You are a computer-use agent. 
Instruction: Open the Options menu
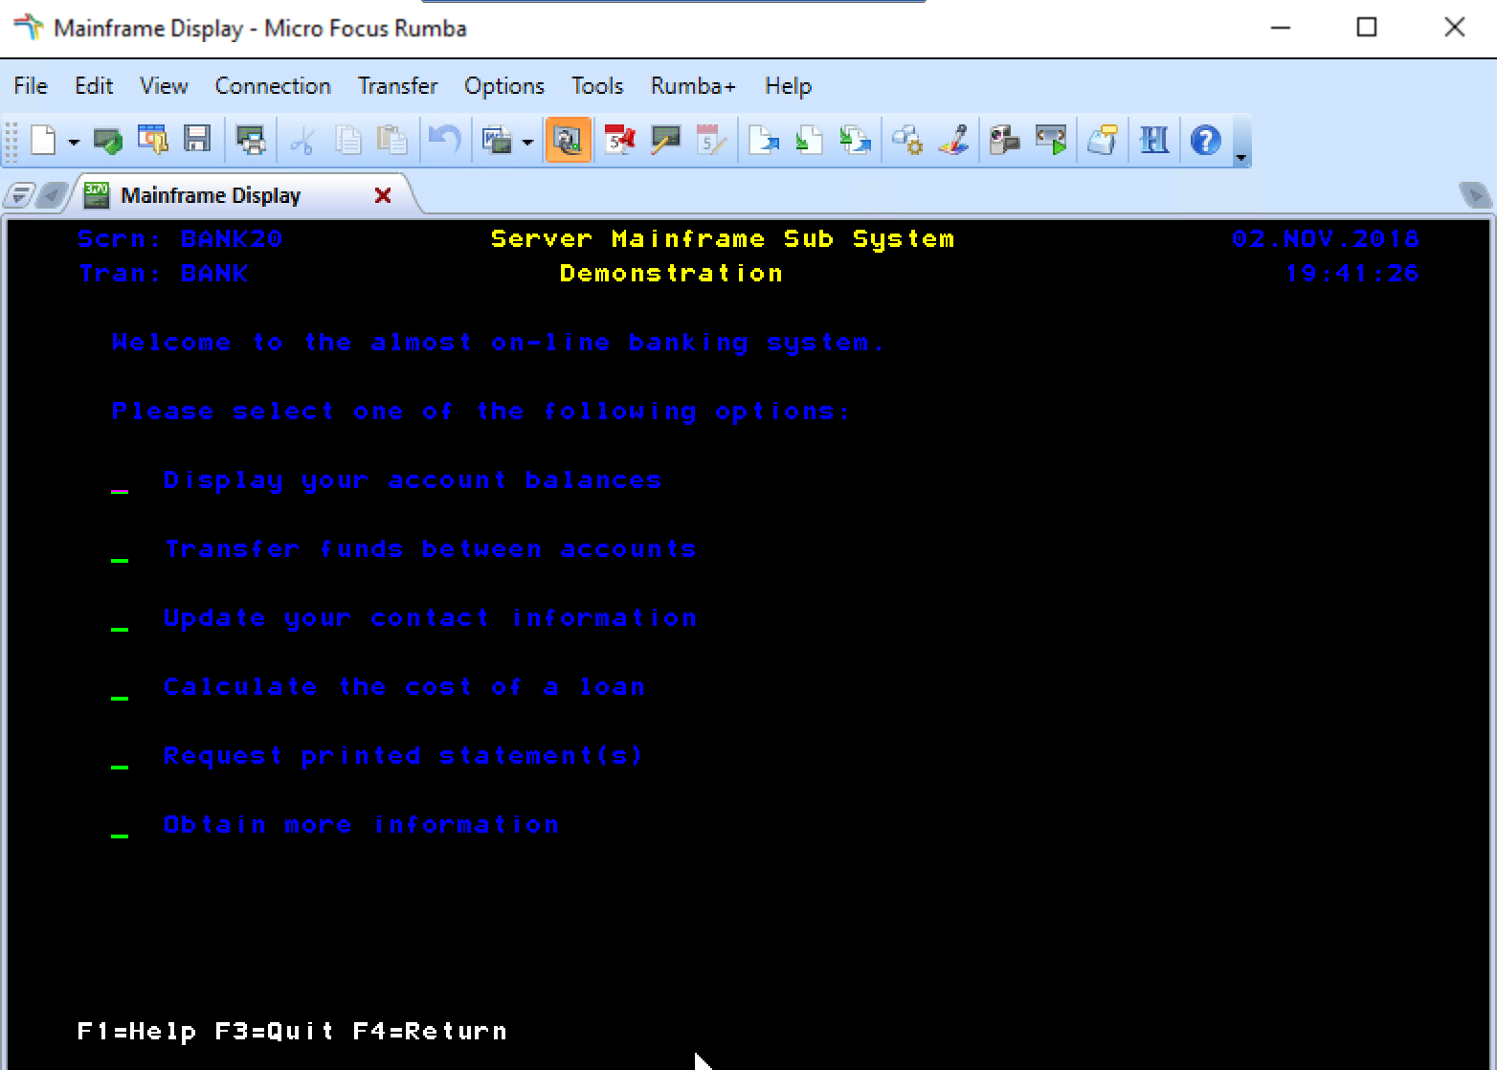[504, 86]
